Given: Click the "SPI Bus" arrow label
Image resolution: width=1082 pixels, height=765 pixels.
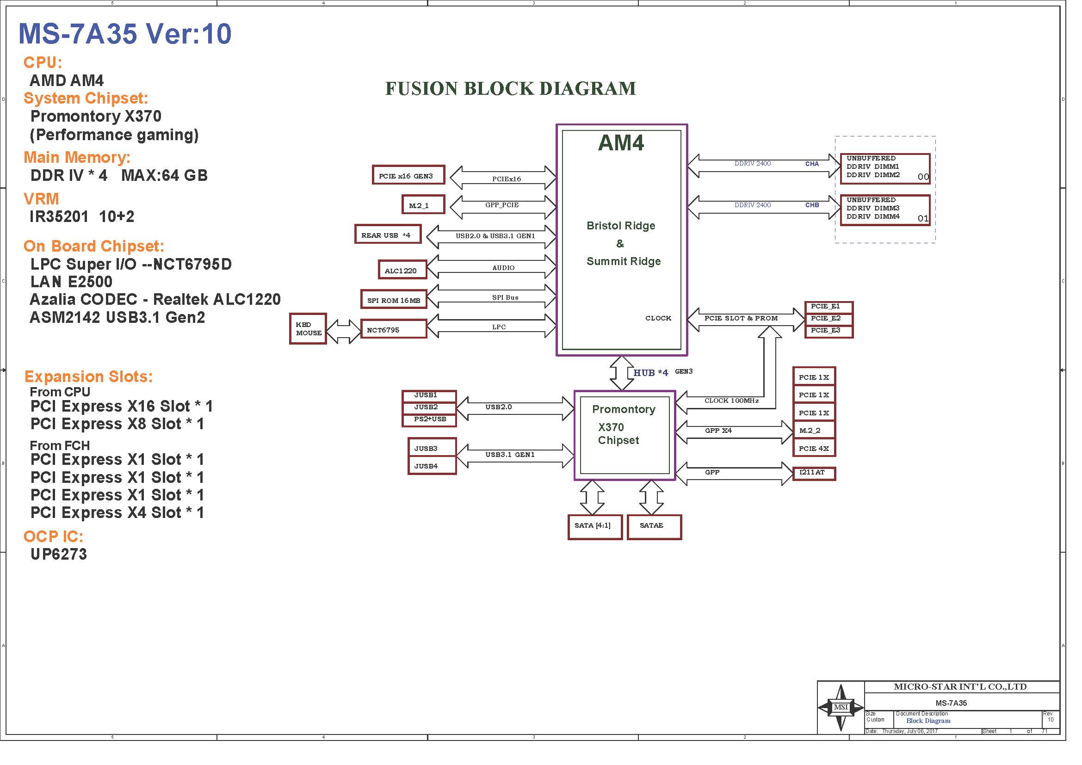Looking at the screenshot, I should (x=505, y=297).
